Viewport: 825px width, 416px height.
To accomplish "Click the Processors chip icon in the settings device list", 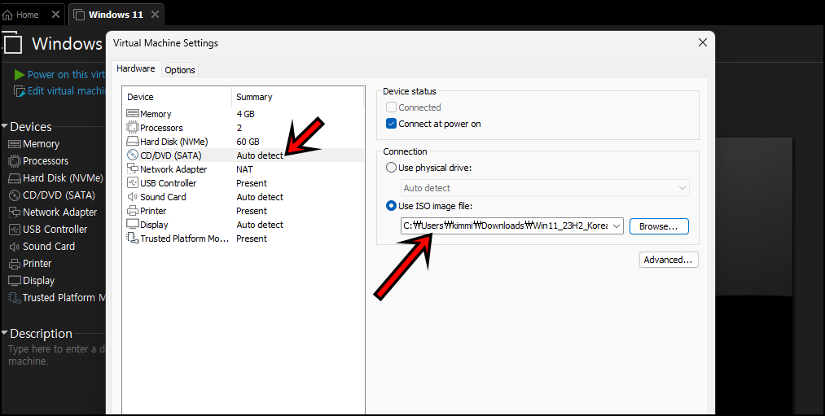I will coord(133,127).
